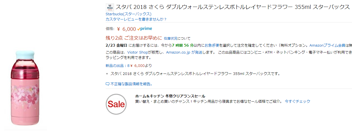The width and height of the screenshot is (352, 136).
Task: Click the ホーム＆キッチン 冬物クリアランスセール heading
Action: (170, 96)
